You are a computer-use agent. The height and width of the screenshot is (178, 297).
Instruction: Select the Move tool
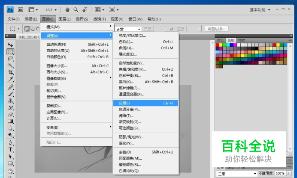point(10,44)
